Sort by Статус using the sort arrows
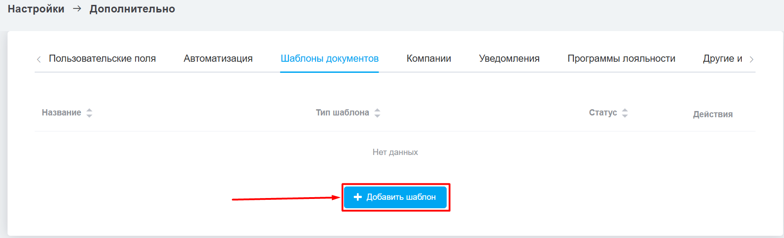Screen dimensions: 784x238 click(625, 113)
